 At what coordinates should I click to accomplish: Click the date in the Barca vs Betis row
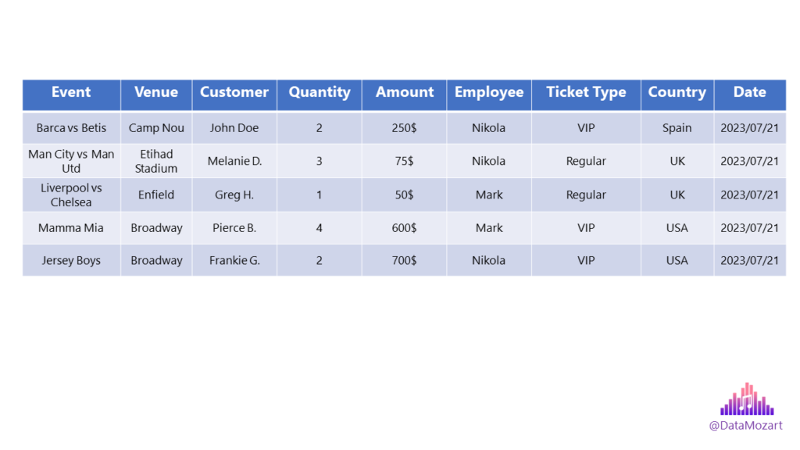coord(750,128)
